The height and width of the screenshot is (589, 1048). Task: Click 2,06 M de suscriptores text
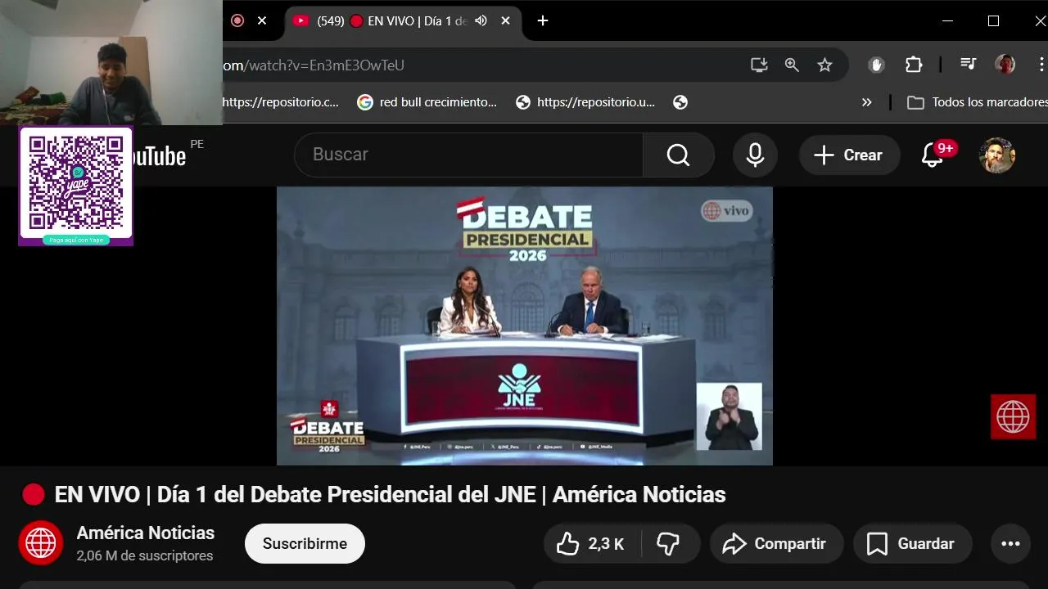[x=145, y=556]
